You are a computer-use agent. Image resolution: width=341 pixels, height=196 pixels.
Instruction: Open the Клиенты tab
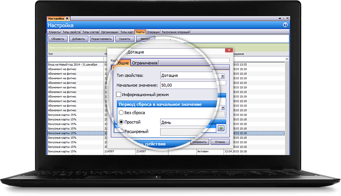pos(55,32)
